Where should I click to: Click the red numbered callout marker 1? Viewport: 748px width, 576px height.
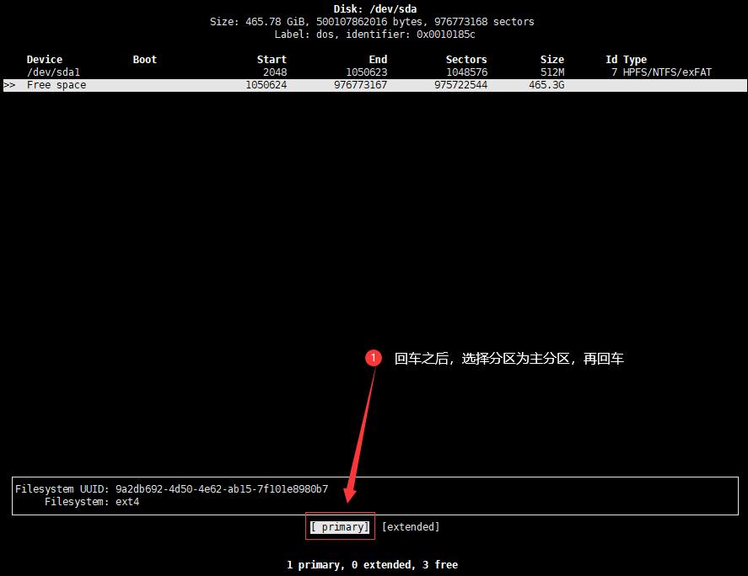pos(374,358)
